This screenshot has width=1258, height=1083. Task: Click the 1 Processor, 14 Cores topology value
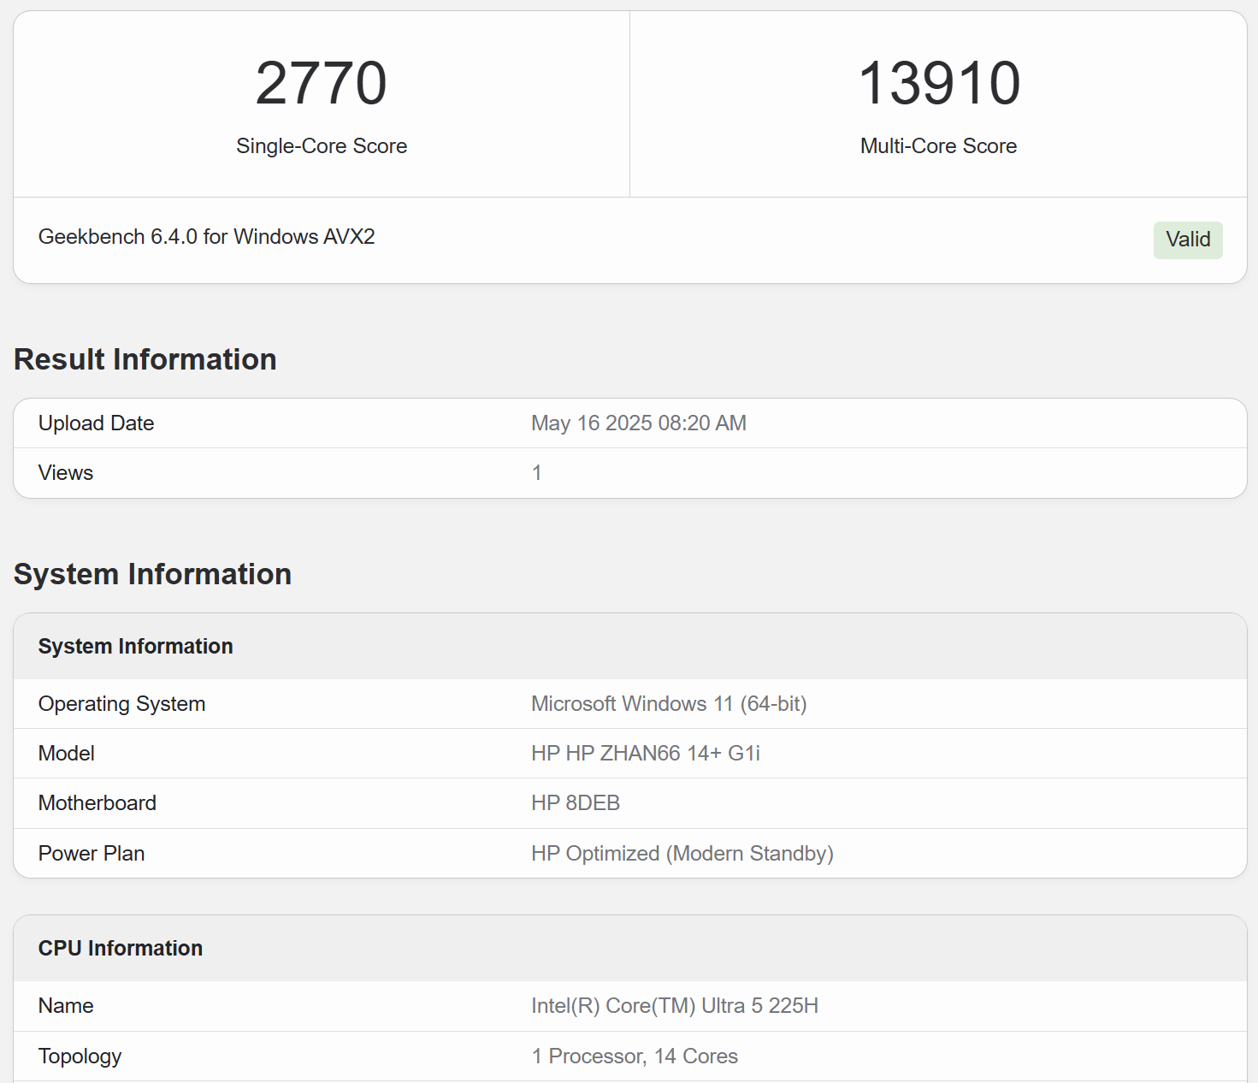pyautogui.click(x=634, y=1056)
